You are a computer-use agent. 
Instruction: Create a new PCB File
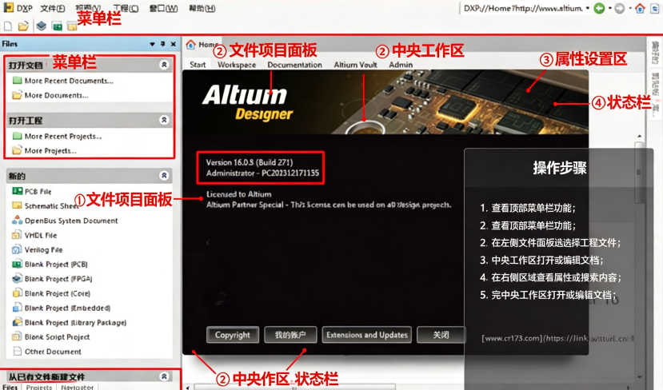coord(32,192)
